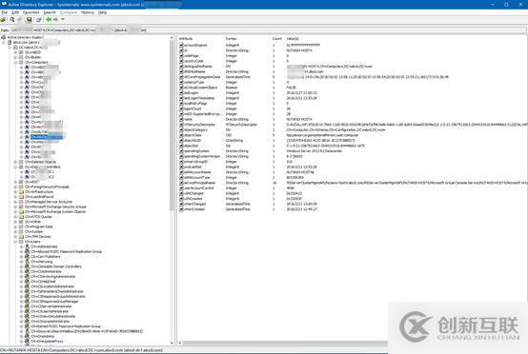Click the forward arrow toolbar icon
528x354 pixels.
tap(55, 20)
